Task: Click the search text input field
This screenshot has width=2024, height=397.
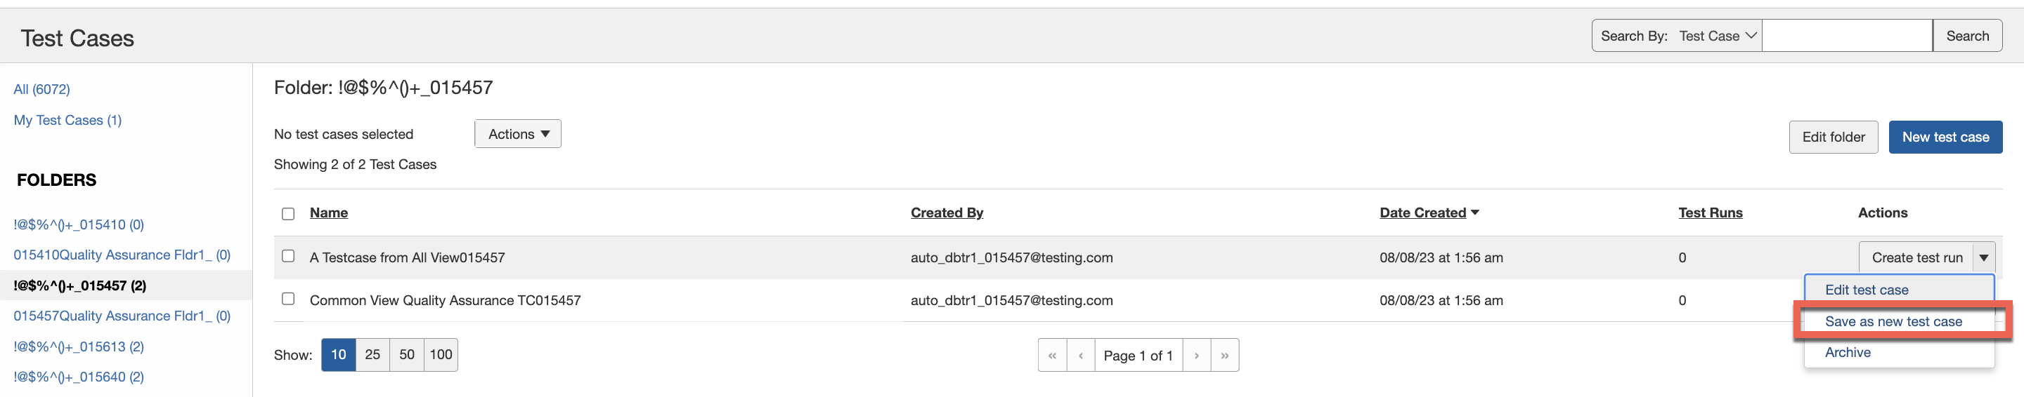Action: (x=1846, y=36)
